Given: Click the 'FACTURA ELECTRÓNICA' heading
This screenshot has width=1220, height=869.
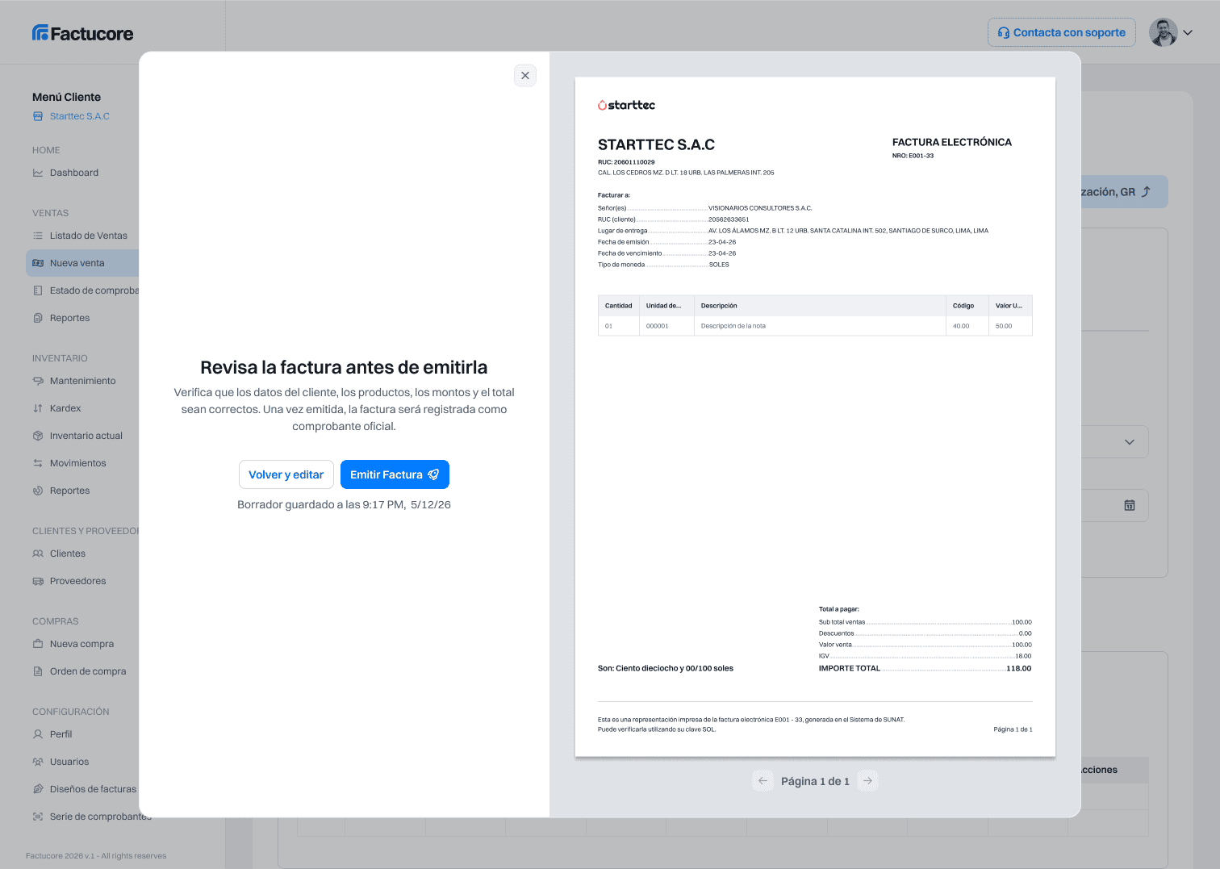Looking at the screenshot, I should coord(952,142).
